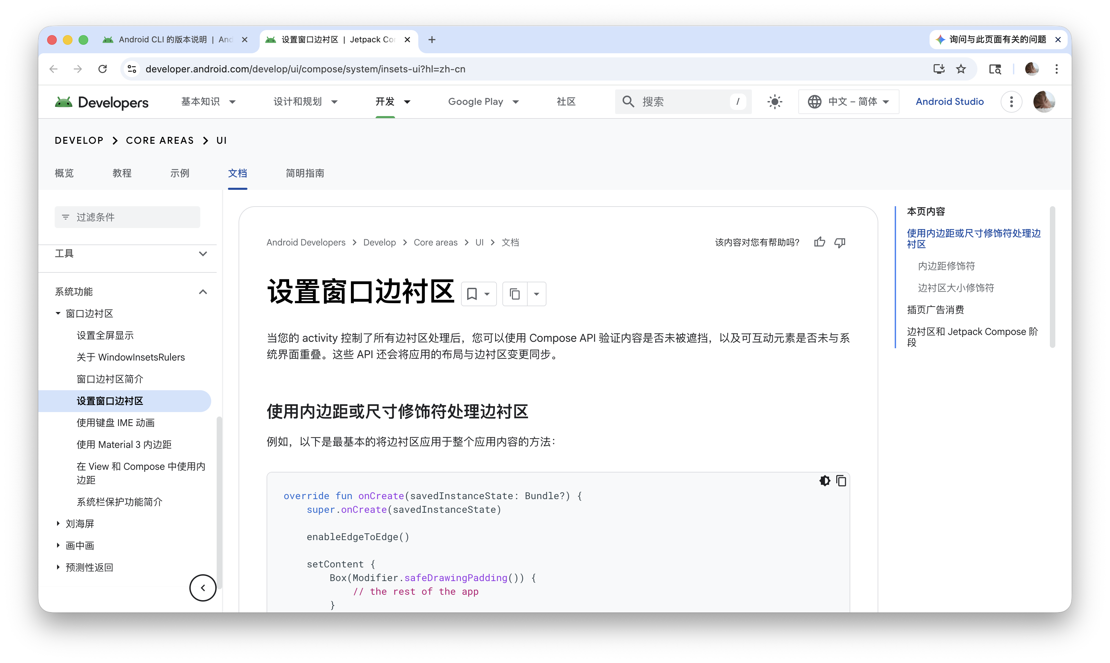Switch to the 示例 tab
The image size is (1110, 663).
tap(180, 173)
